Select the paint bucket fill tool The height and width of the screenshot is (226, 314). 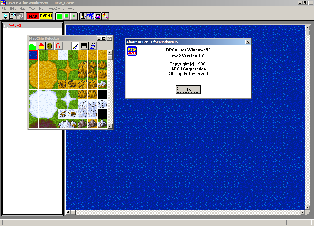(93, 46)
